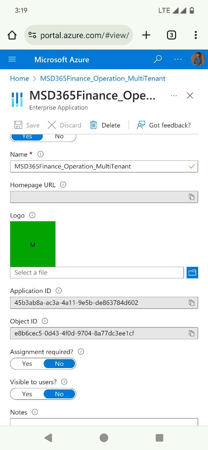Open the Azure header ellipsis menu

coord(178,59)
